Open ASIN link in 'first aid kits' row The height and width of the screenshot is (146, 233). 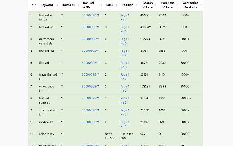[x=90, y=51]
